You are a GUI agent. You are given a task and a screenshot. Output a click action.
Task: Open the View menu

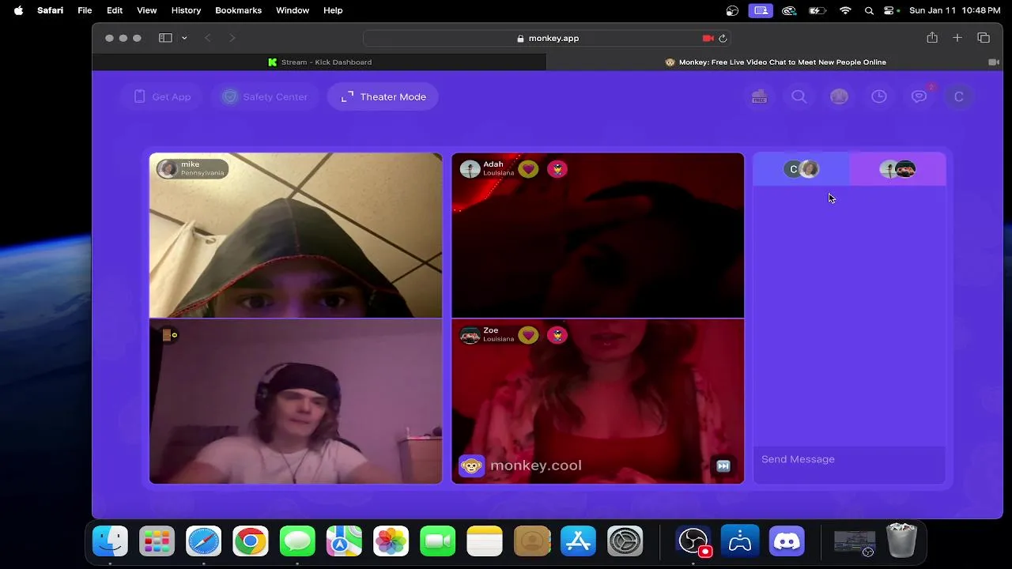click(147, 10)
